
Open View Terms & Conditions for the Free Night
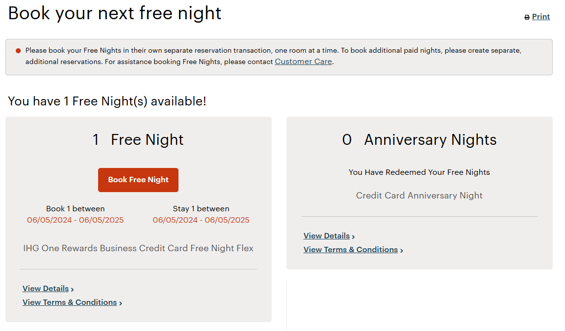[x=70, y=302]
